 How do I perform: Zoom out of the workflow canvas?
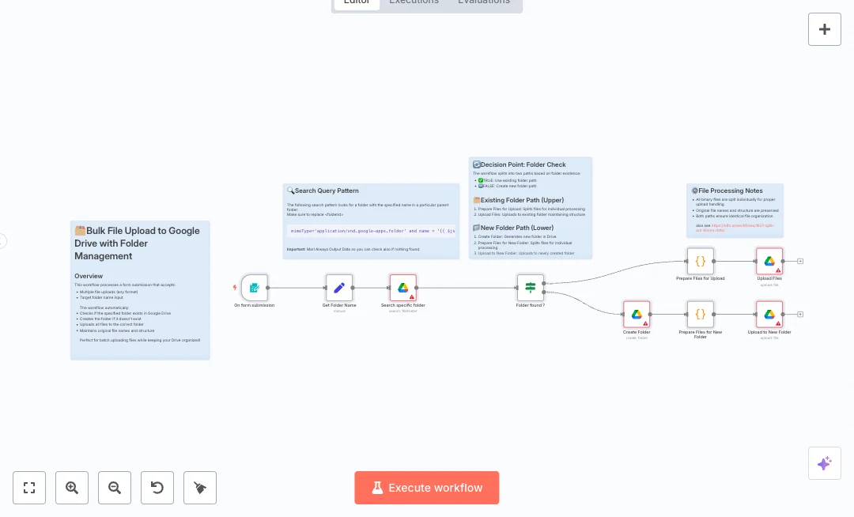pos(115,488)
